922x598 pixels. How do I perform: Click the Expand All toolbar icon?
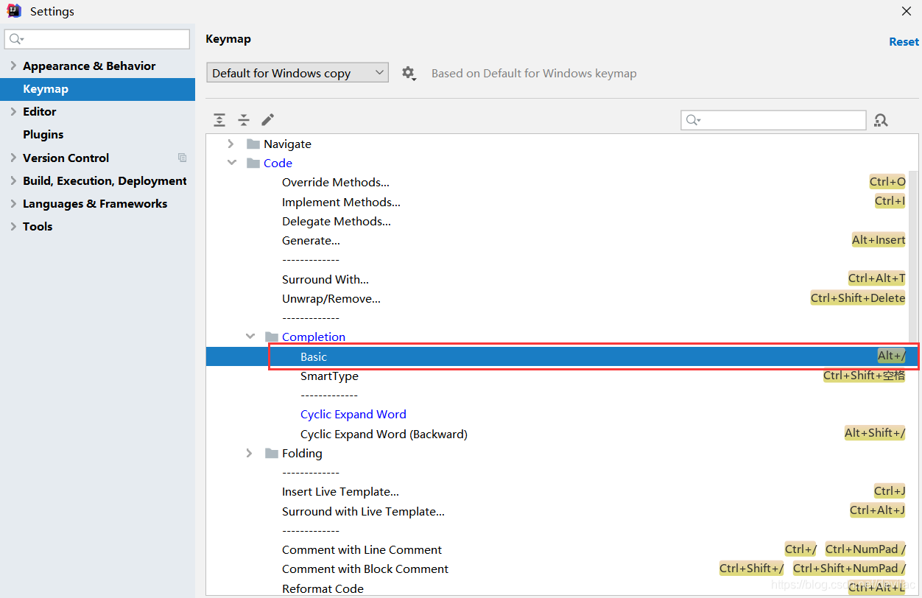[x=219, y=119]
